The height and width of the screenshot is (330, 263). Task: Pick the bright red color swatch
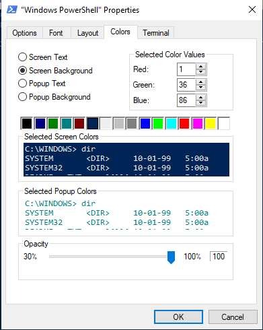tap(184, 123)
